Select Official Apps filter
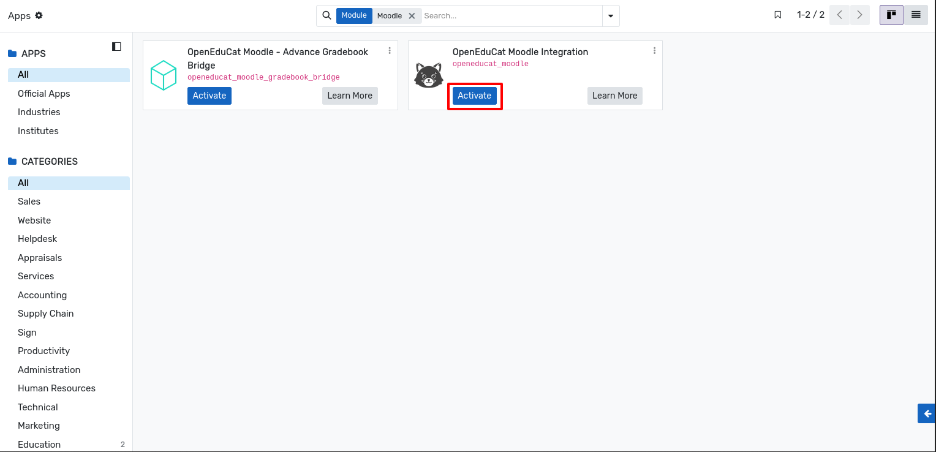The width and height of the screenshot is (936, 452). pos(69,94)
